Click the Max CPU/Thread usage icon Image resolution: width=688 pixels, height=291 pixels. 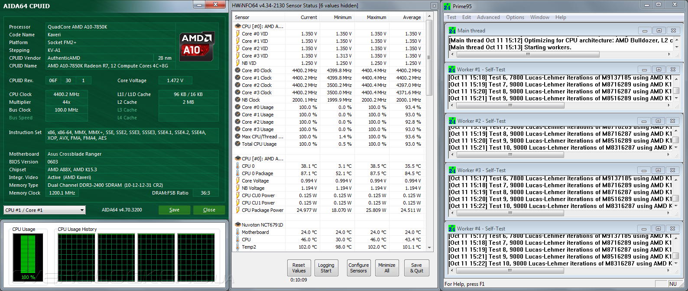(237, 137)
